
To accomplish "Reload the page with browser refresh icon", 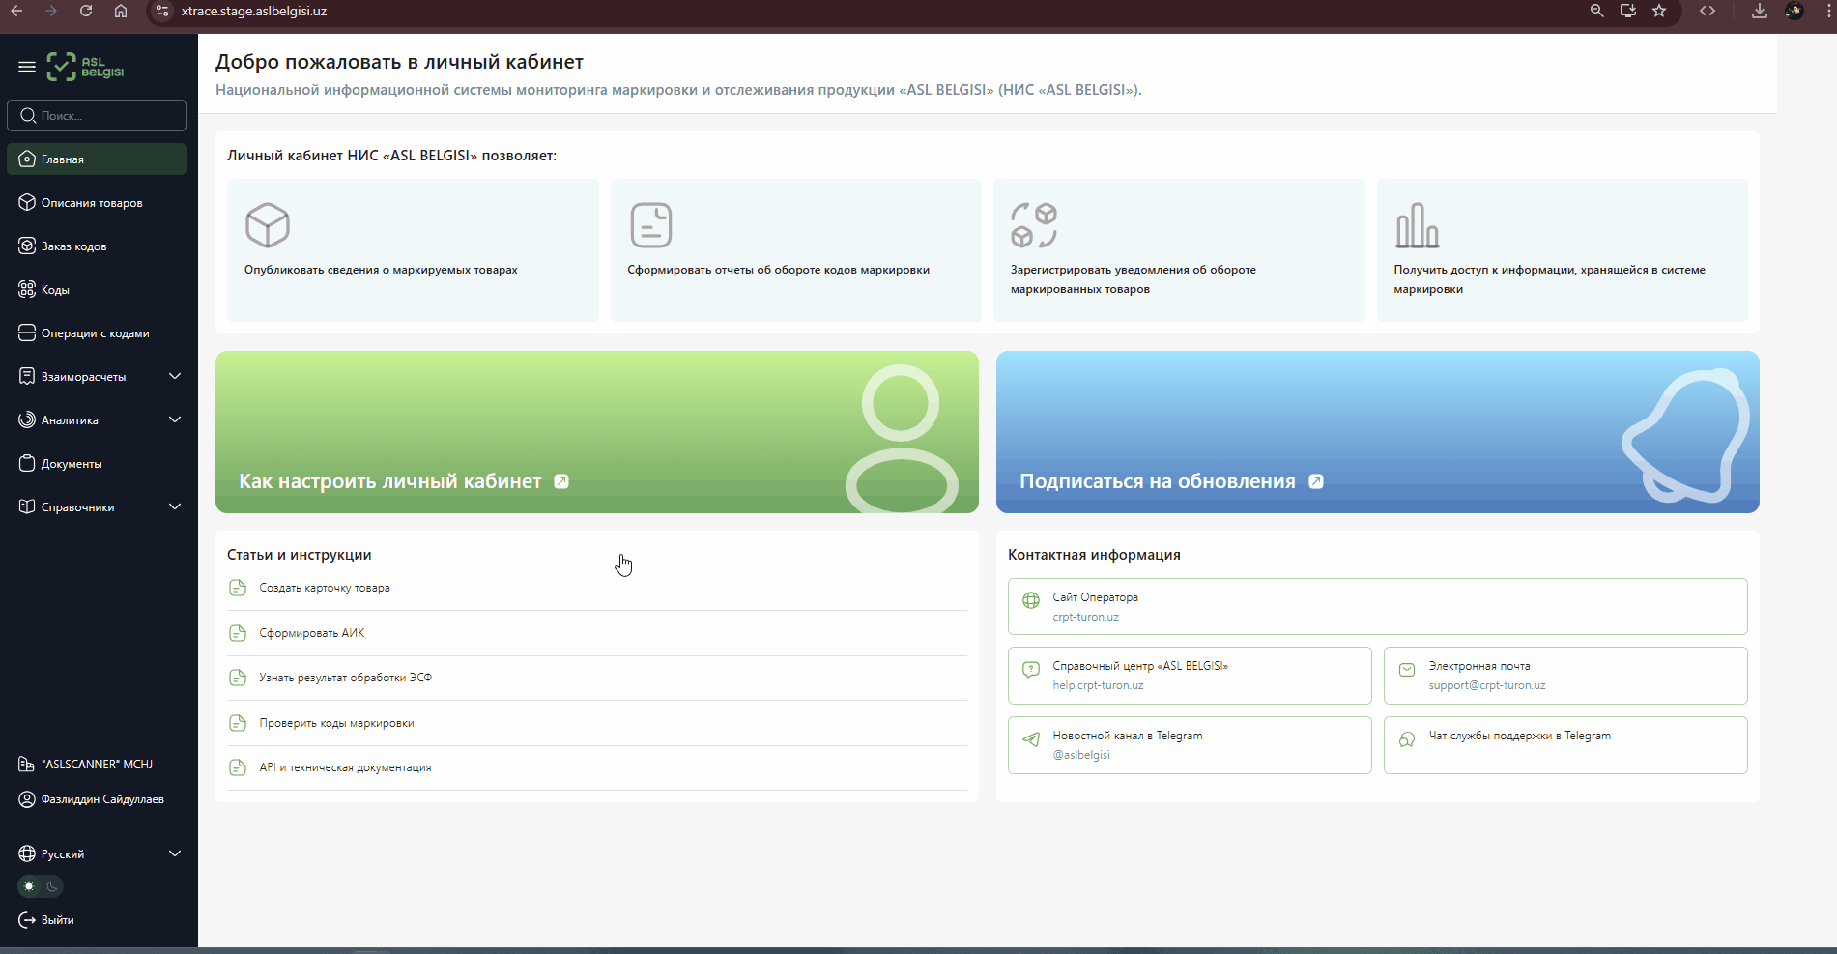I will 86,12.
